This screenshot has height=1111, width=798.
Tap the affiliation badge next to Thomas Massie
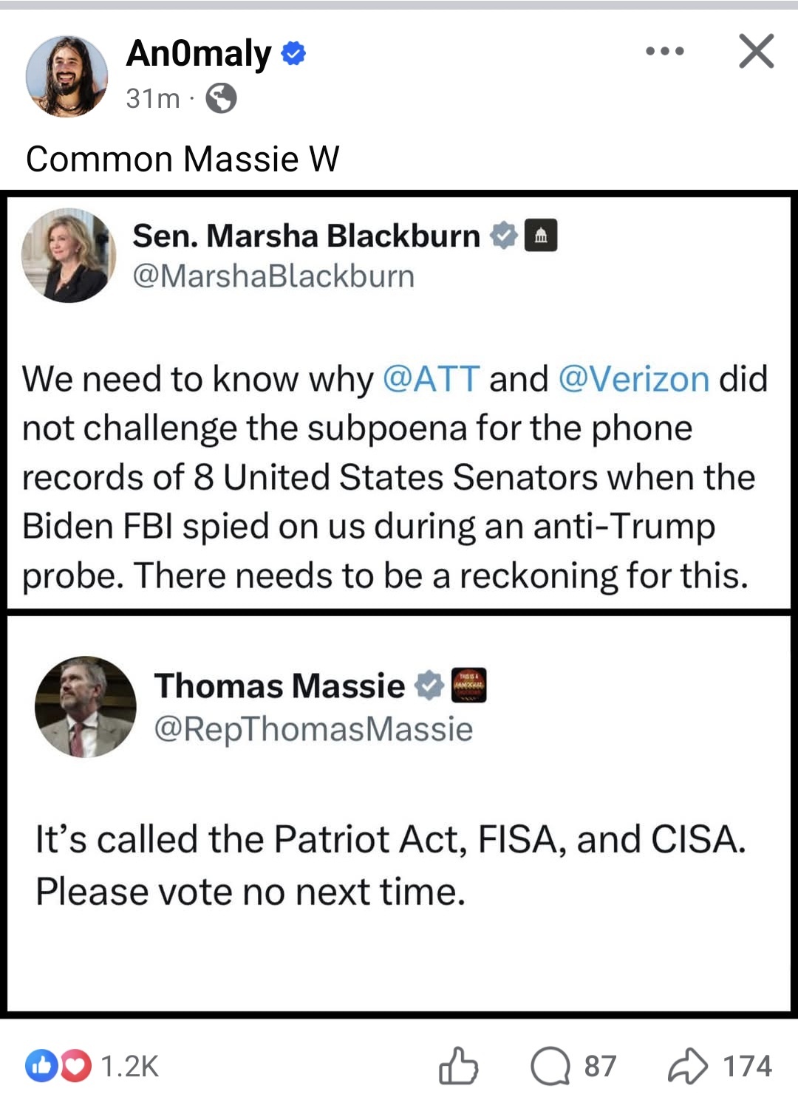(x=468, y=686)
